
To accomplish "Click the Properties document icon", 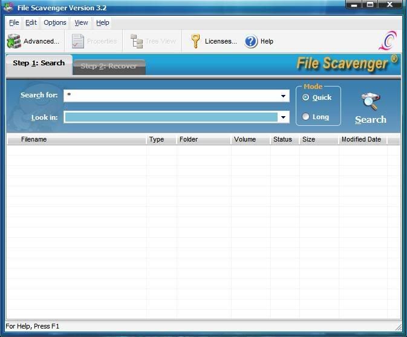I will point(77,41).
